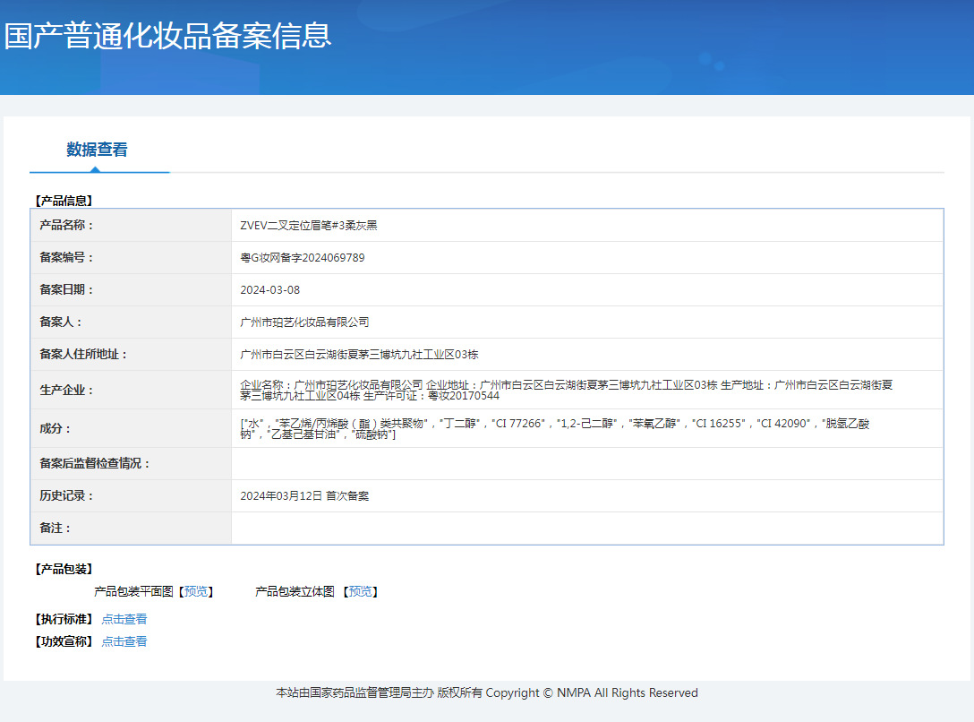The image size is (974, 722).
Task: Click the product name ZVEV二叉定位眉笔#3柔灰黑
Action: coord(309,226)
